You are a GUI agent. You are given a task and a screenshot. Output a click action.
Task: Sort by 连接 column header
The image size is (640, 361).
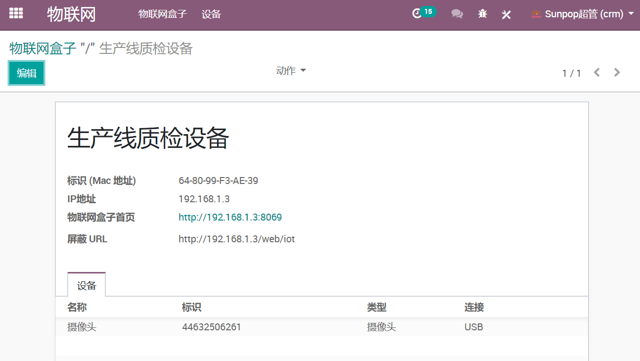pyautogui.click(x=474, y=307)
